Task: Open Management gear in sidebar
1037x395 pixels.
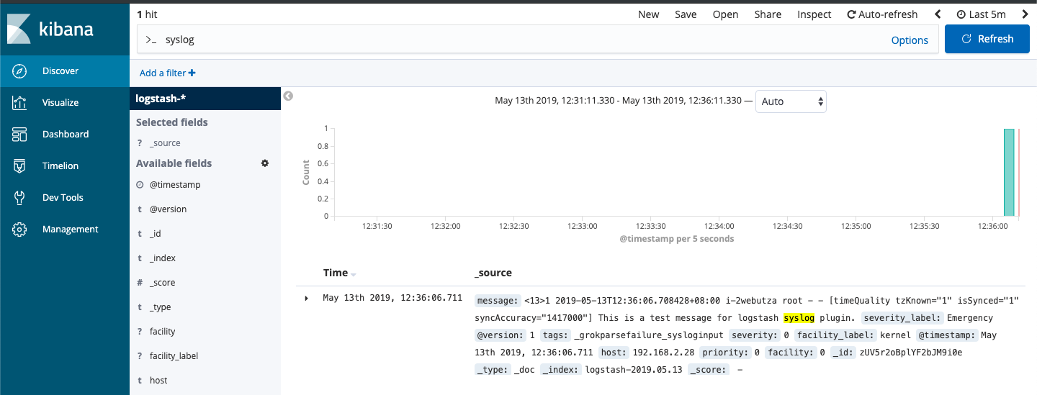Action: click(x=19, y=230)
